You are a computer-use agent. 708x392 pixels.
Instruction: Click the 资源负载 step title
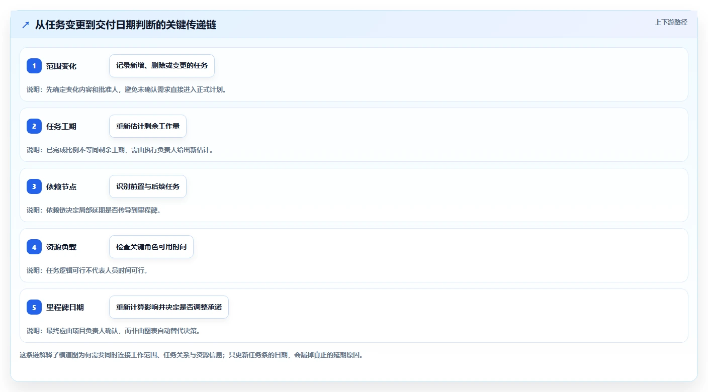pyautogui.click(x=61, y=247)
